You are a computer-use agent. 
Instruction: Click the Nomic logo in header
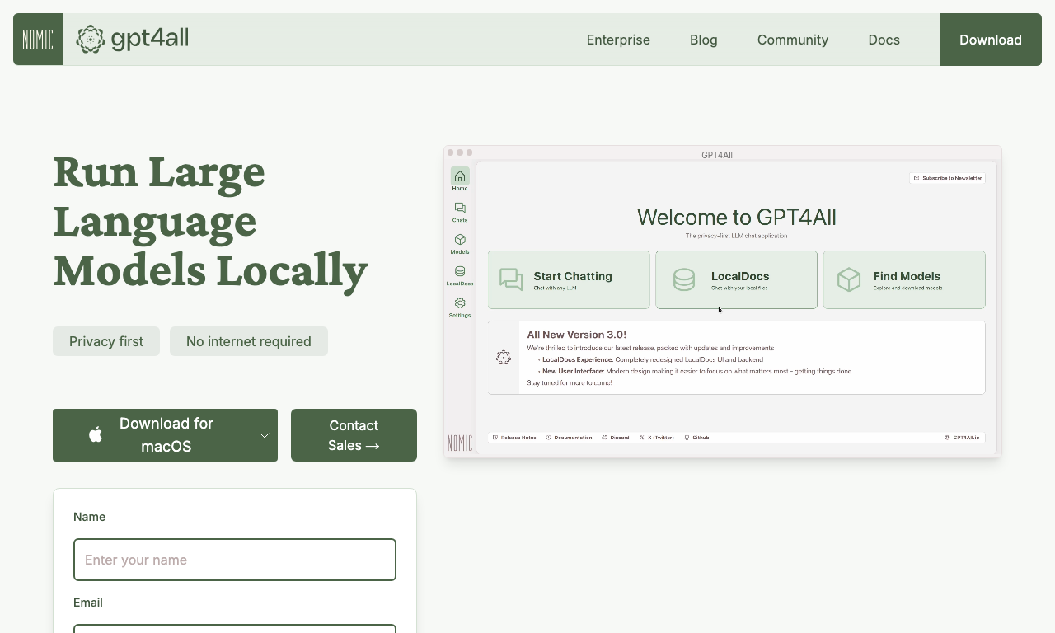click(x=38, y=40)
